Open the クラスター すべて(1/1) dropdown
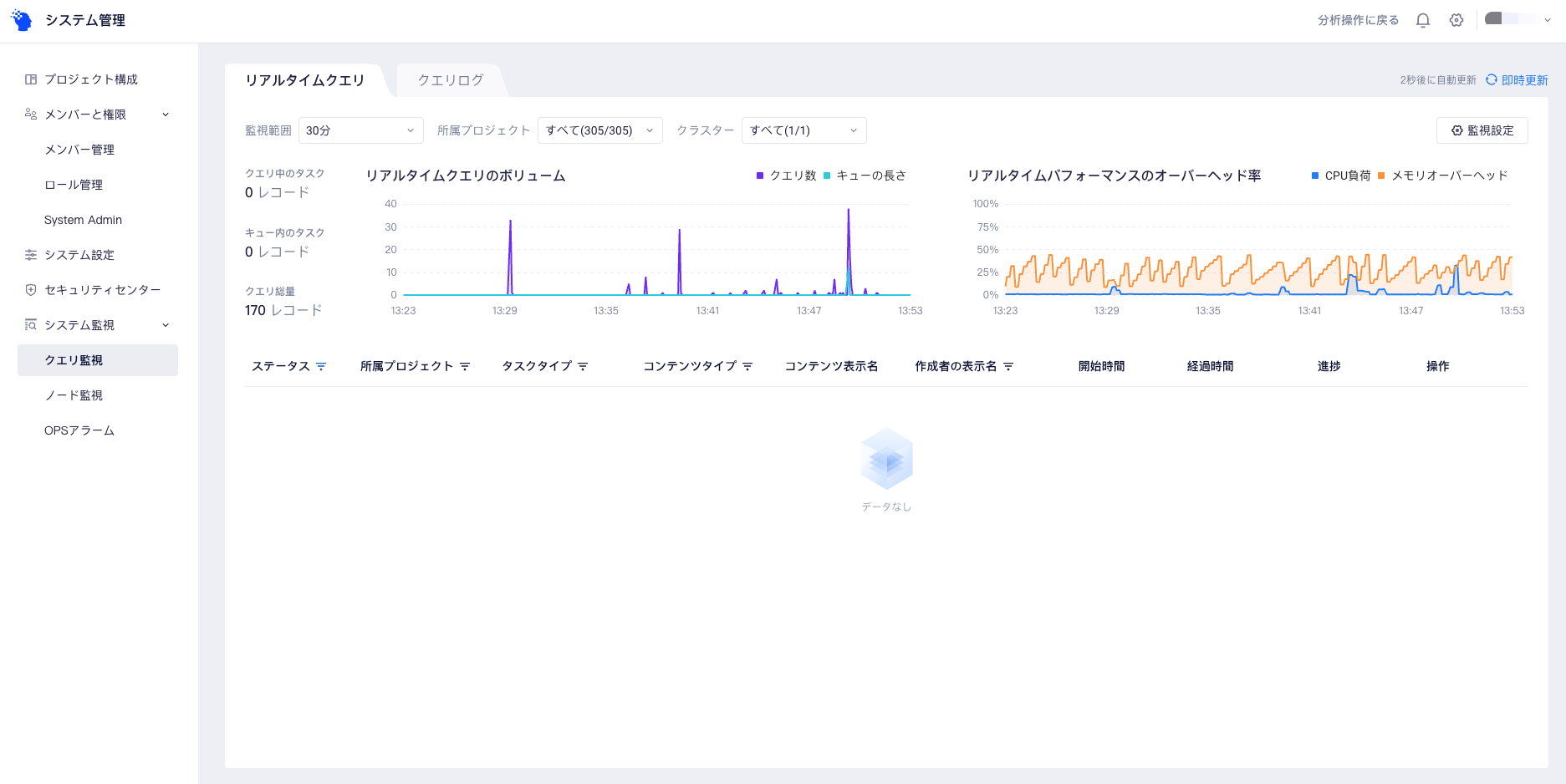 click(x=803, y=130)
